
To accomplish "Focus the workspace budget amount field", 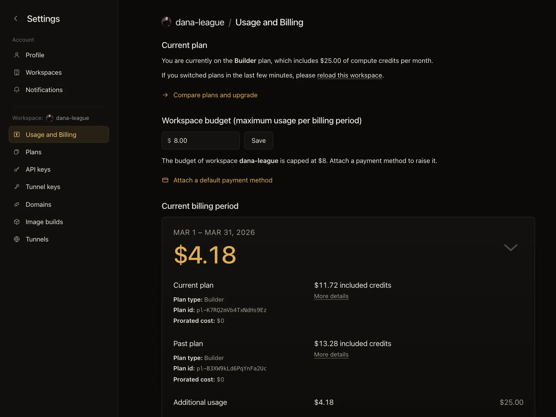I will (201, 140).
